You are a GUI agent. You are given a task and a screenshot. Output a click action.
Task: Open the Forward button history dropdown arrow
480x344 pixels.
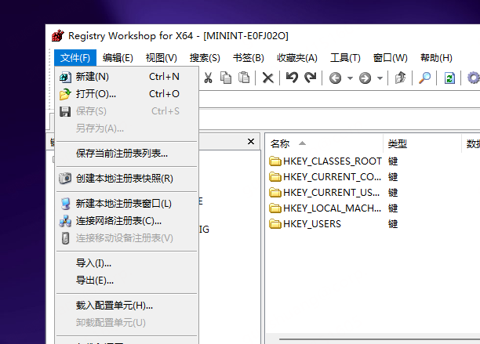380,78
